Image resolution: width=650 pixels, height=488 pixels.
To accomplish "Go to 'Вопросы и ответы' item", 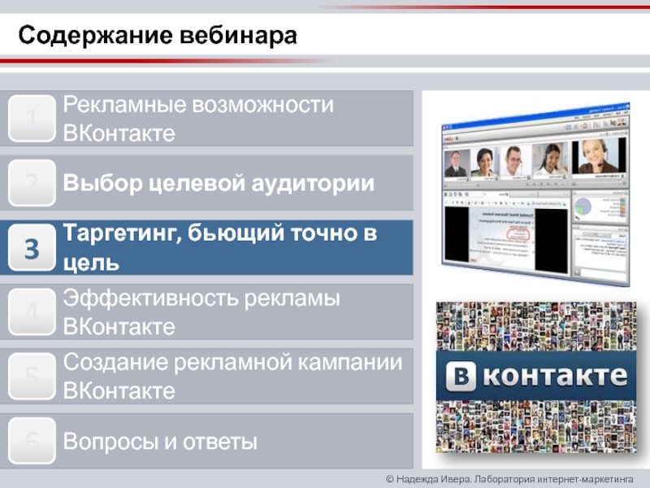I will tap(206, 441).
